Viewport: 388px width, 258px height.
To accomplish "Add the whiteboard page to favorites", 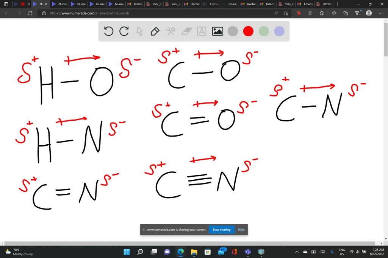I will (x=285, y=13).
